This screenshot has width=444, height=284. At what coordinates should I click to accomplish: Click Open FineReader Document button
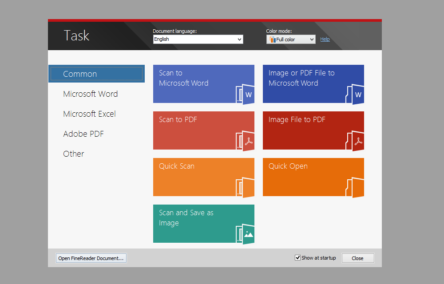coord(91,258)
